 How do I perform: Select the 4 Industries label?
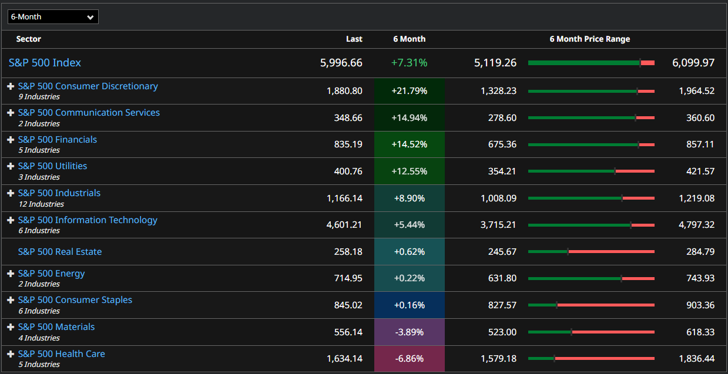(x=39, y=338)
